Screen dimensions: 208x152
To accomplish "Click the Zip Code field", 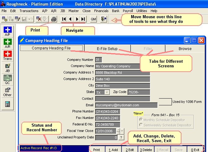I will 139,92.
